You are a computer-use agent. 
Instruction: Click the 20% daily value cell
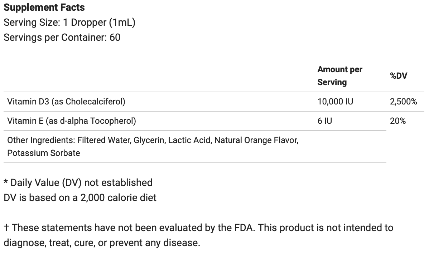(x=397, y=121)
